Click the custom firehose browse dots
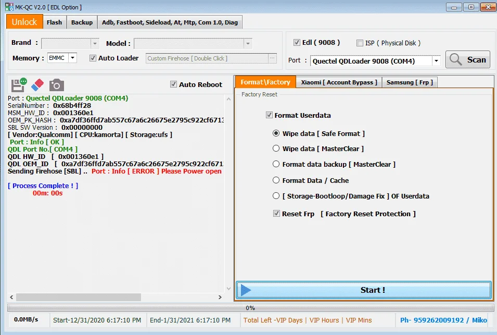The width and height of the screenshot is (497, 335). 272,58
